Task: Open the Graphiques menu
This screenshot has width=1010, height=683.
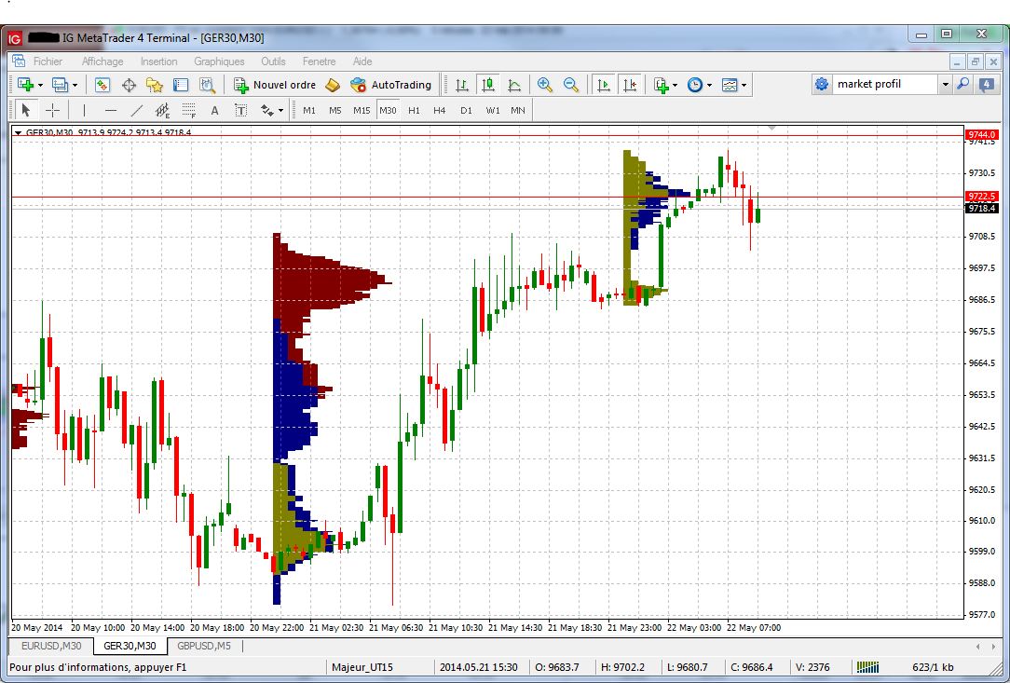Action: tap(219, 61)
